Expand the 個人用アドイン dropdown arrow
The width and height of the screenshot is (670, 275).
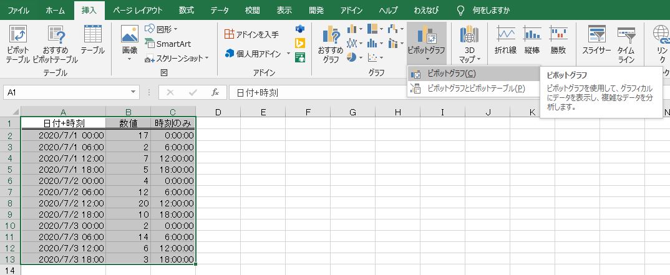pos(288,54)
